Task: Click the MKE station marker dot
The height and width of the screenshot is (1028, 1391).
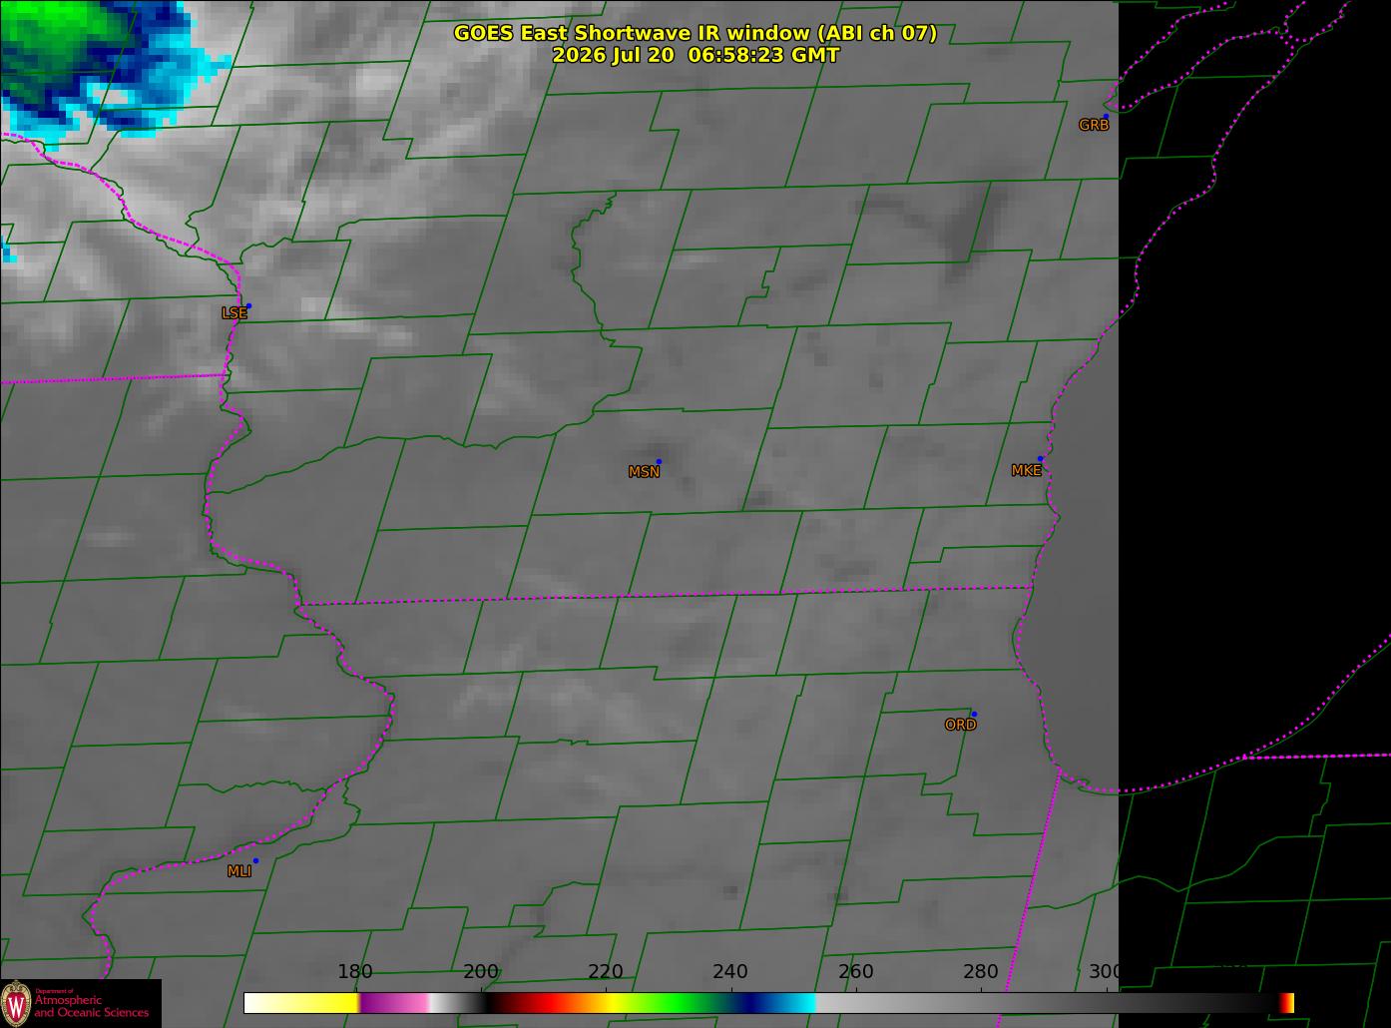Action: [x=1040, y=459]
